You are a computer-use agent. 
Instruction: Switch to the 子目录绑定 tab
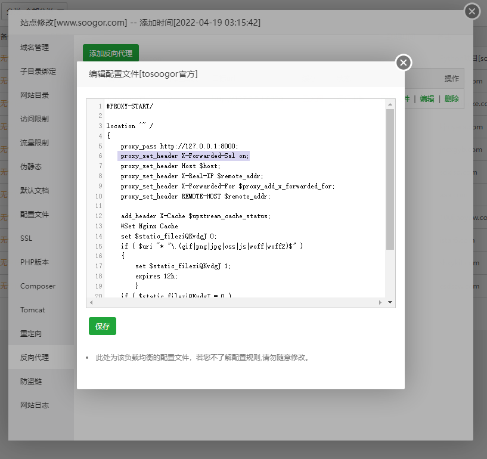pyautogui.click(x=39, y=71)
